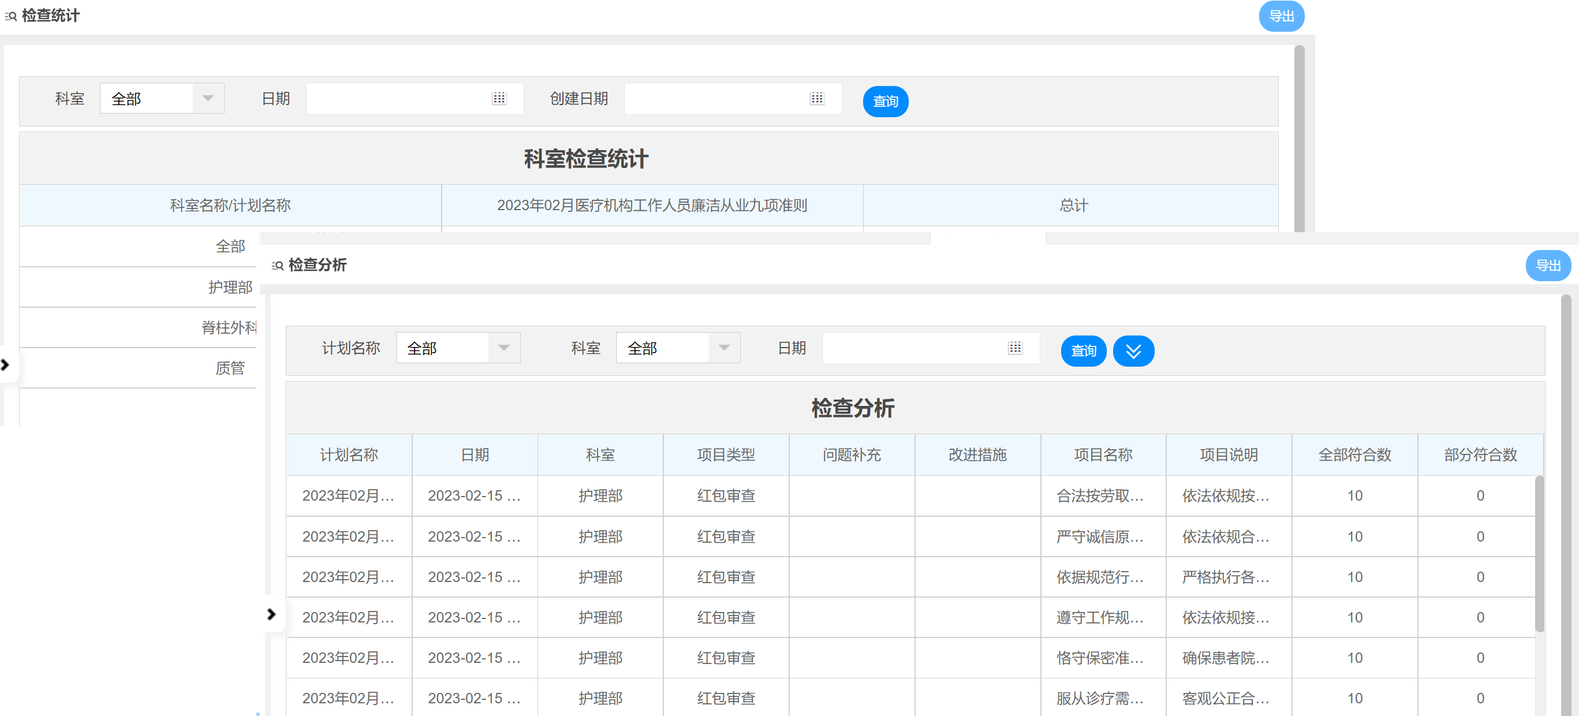Image resolution: width=1579 pixels, height=716 pixels.
Task: Expand left side panel arrow in 检查统计
Action: (x=6, y=366)
